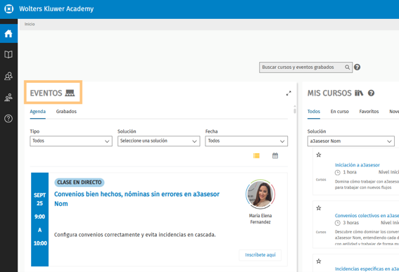
Task: Open the Home sidebar icon
Action: point(8,33)
